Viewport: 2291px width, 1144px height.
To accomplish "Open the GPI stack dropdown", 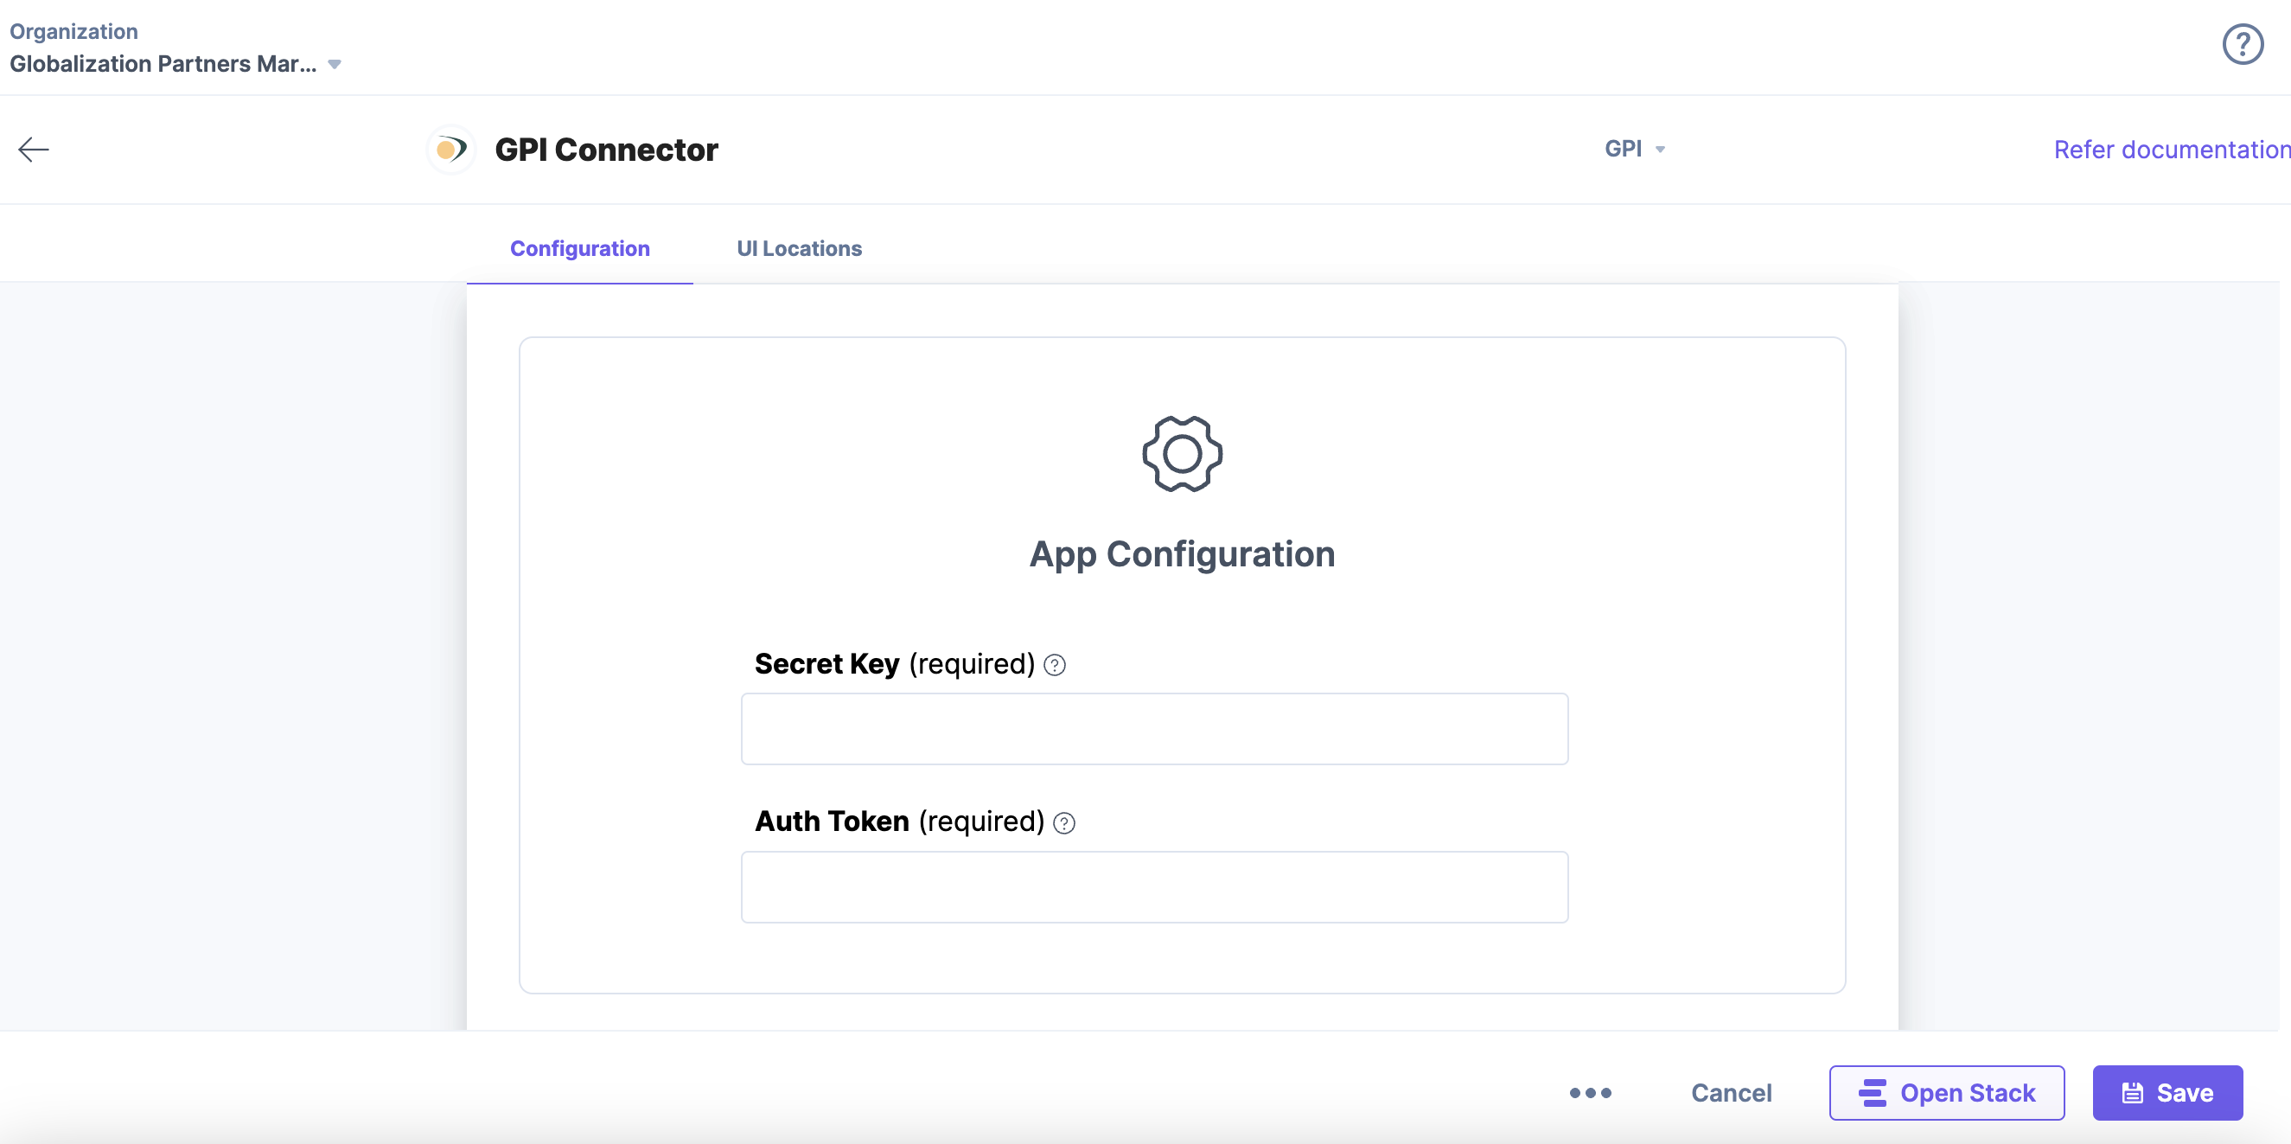I will (x=1635, y=149).
